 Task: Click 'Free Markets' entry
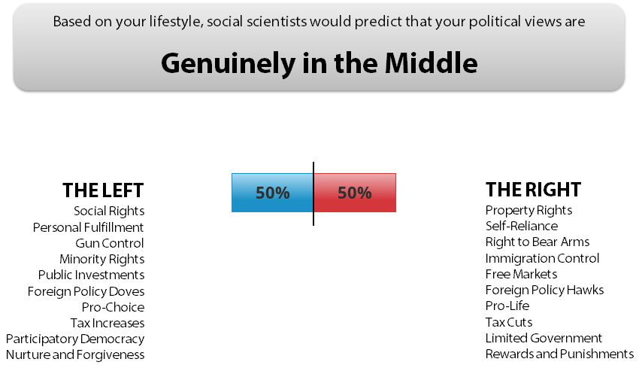click(521, 274)
